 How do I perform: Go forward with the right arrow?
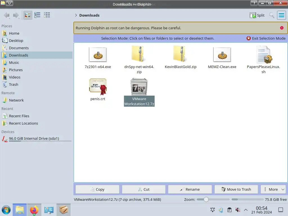[16, 15]
